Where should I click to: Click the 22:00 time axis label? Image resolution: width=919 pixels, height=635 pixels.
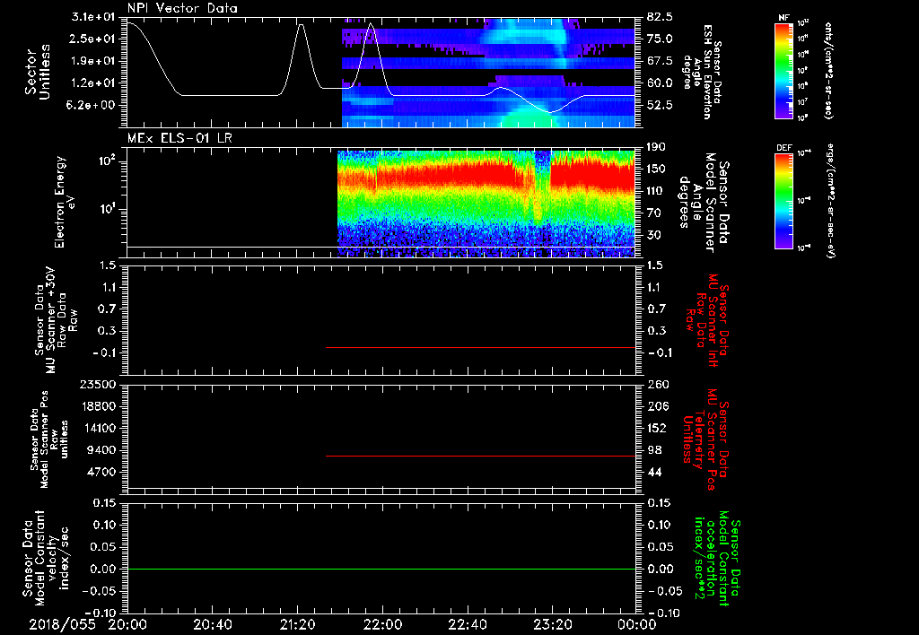[x=382, y=624]
